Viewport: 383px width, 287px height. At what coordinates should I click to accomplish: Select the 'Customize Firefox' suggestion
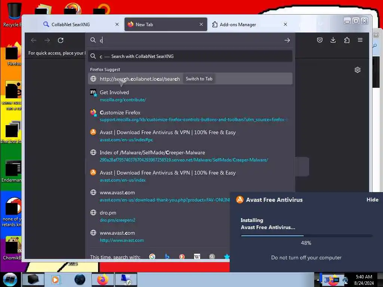click(x=190, y=116)
